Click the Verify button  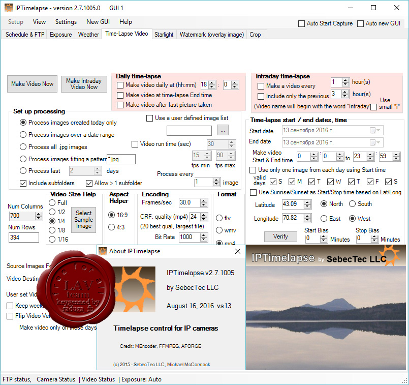click(x=280, y=236)
